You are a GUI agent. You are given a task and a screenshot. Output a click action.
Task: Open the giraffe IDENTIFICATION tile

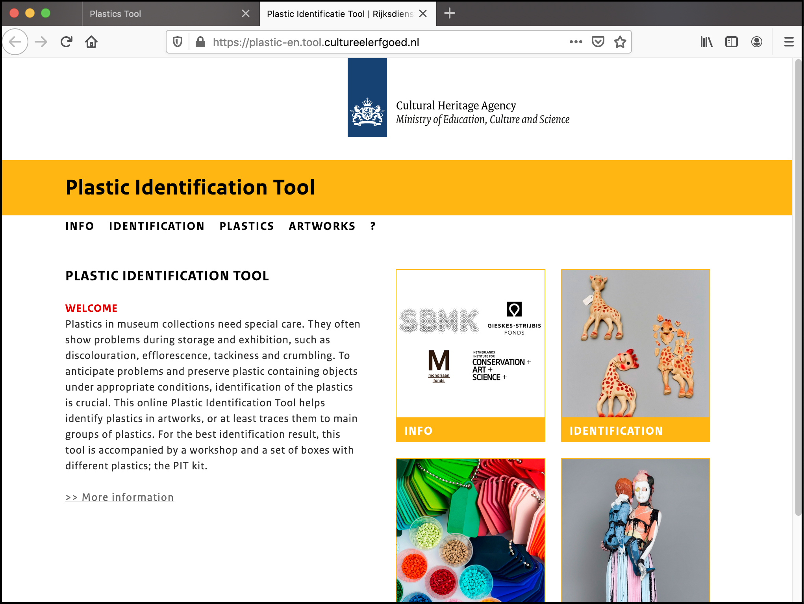[x=635, y=355]
